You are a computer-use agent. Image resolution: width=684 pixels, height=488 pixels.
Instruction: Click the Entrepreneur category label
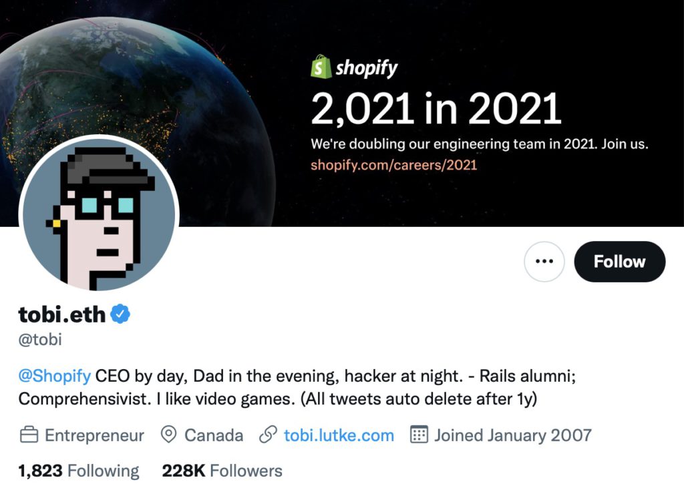pos(94,436)
